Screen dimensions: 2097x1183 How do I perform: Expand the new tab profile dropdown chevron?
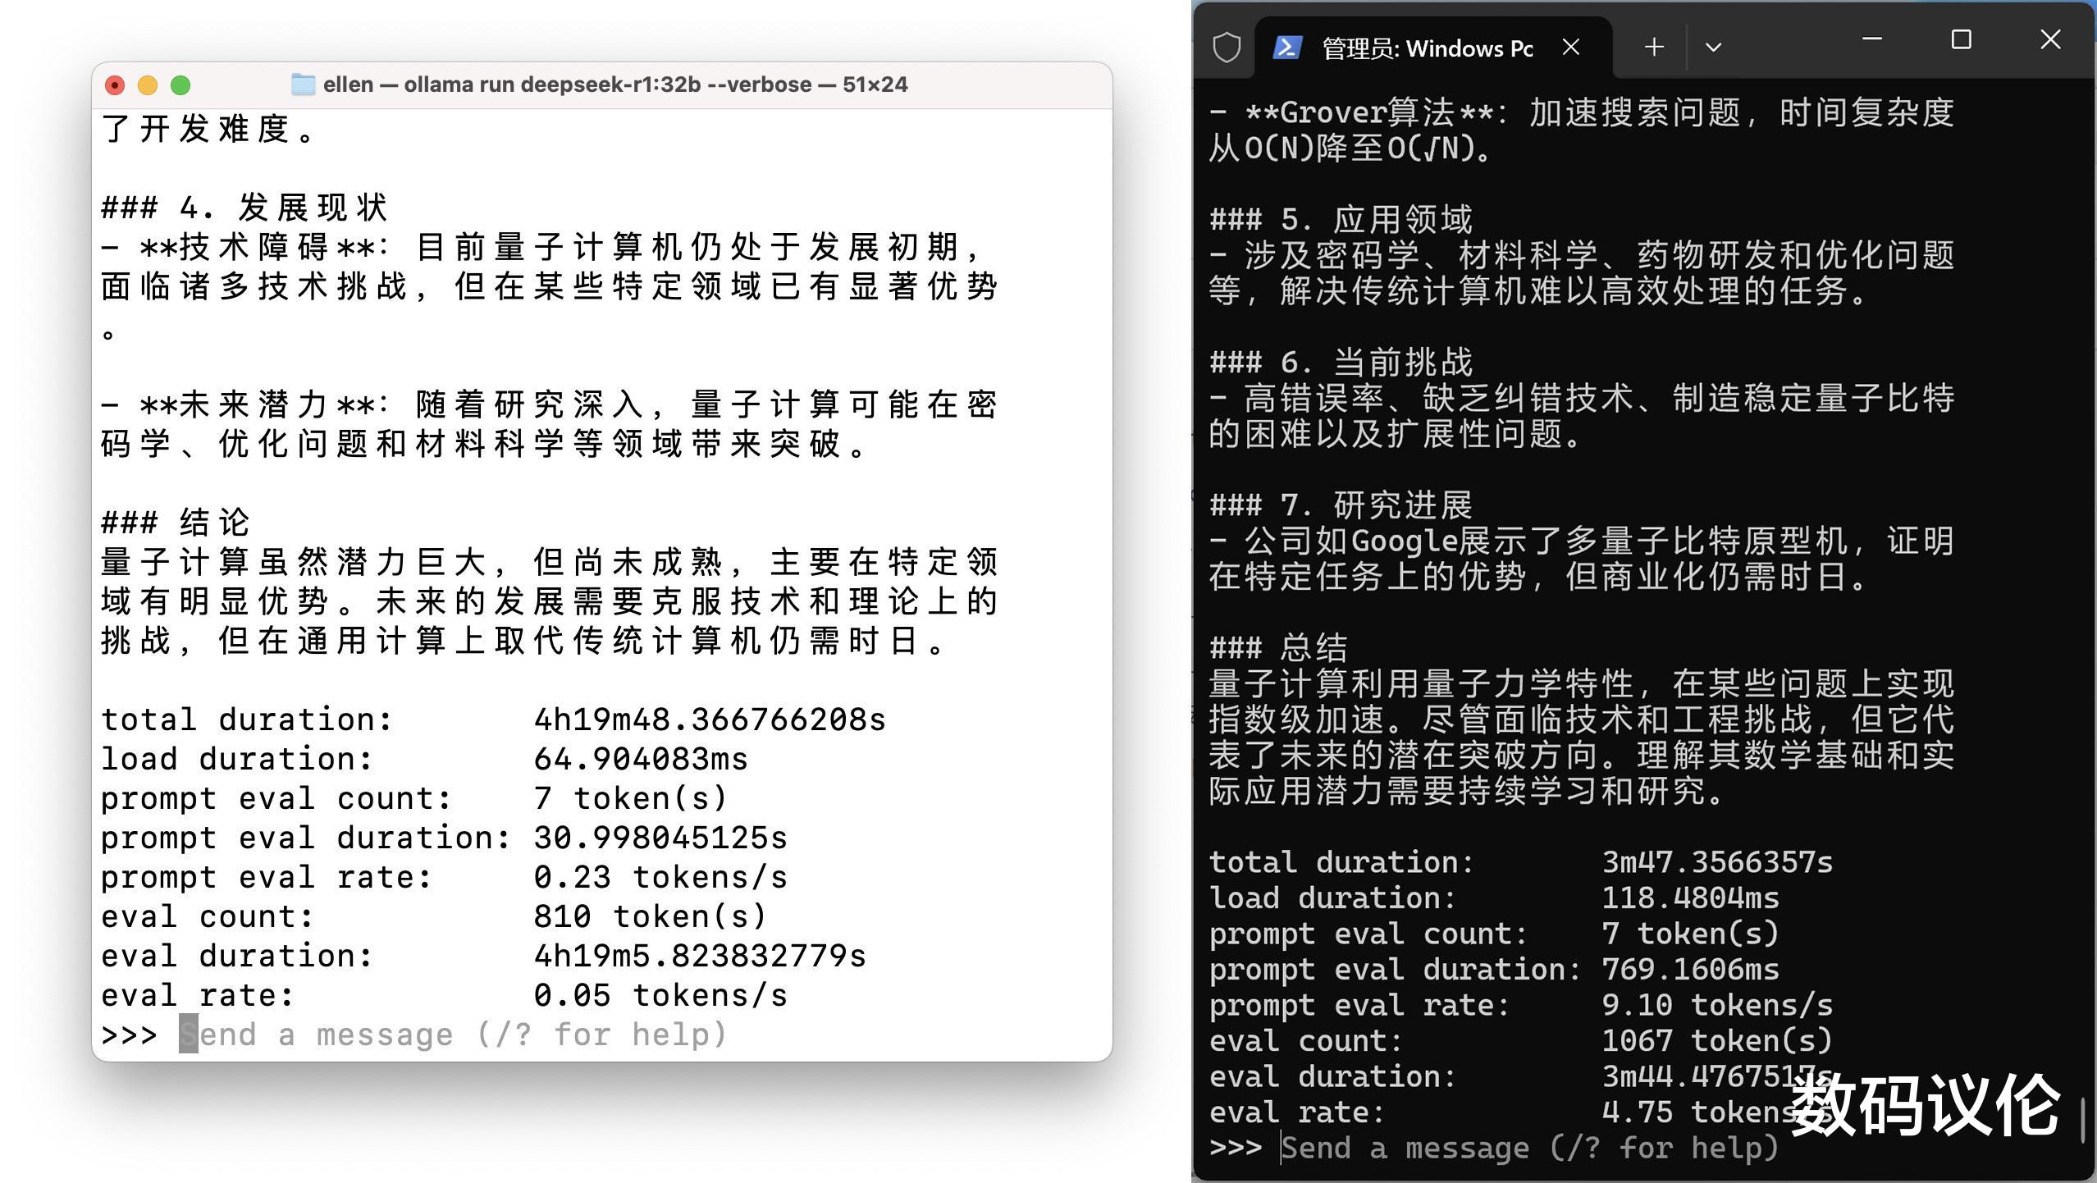[1713, 48]
